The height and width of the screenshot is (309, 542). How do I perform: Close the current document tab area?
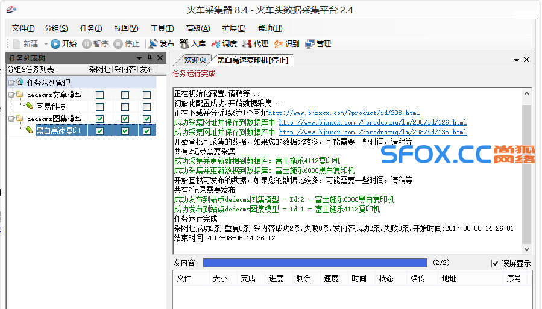(526, 60)
